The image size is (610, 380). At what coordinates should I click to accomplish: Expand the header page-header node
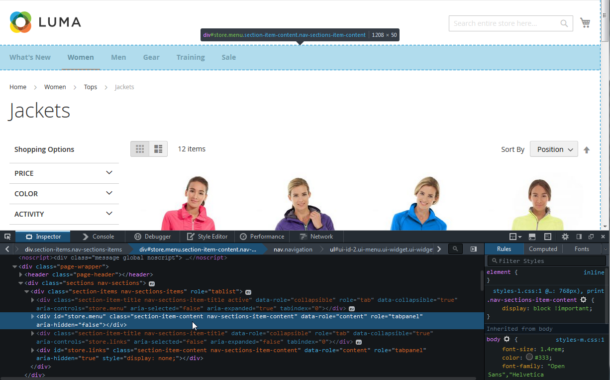pyautogui.click(x=21, y=275)
